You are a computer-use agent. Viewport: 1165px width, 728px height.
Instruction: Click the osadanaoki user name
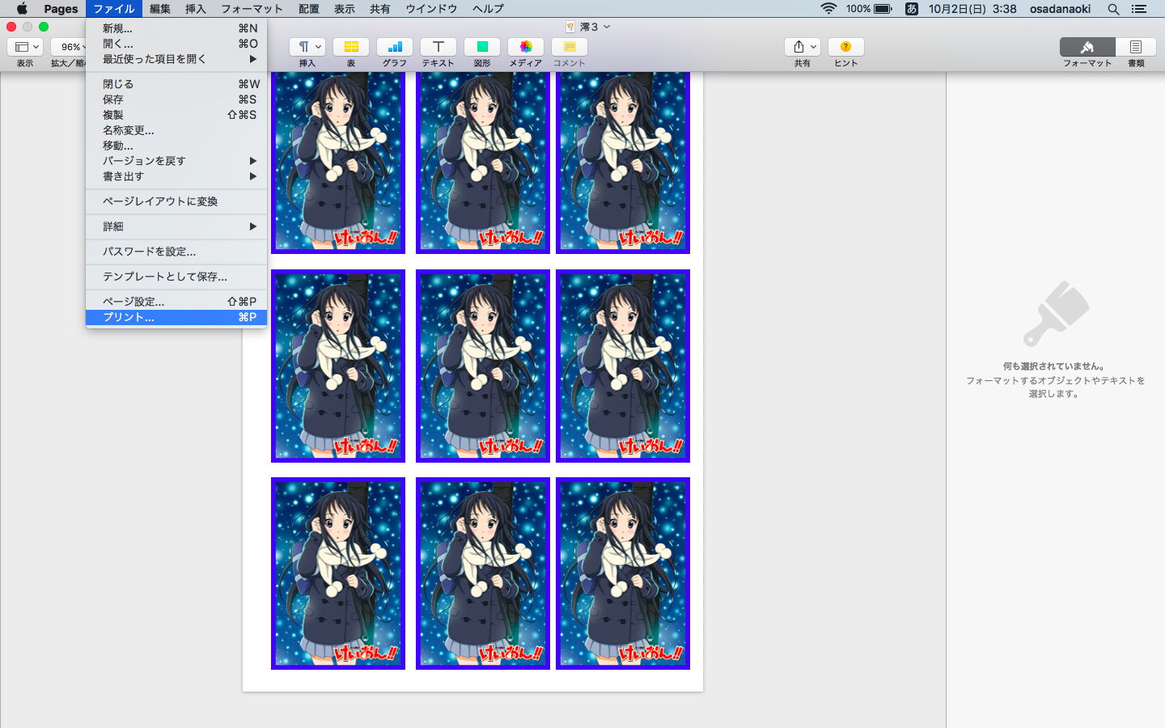click(1060, 9)
